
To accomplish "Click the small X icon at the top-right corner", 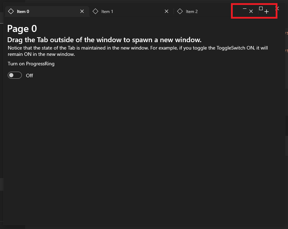I will [277, 8].
